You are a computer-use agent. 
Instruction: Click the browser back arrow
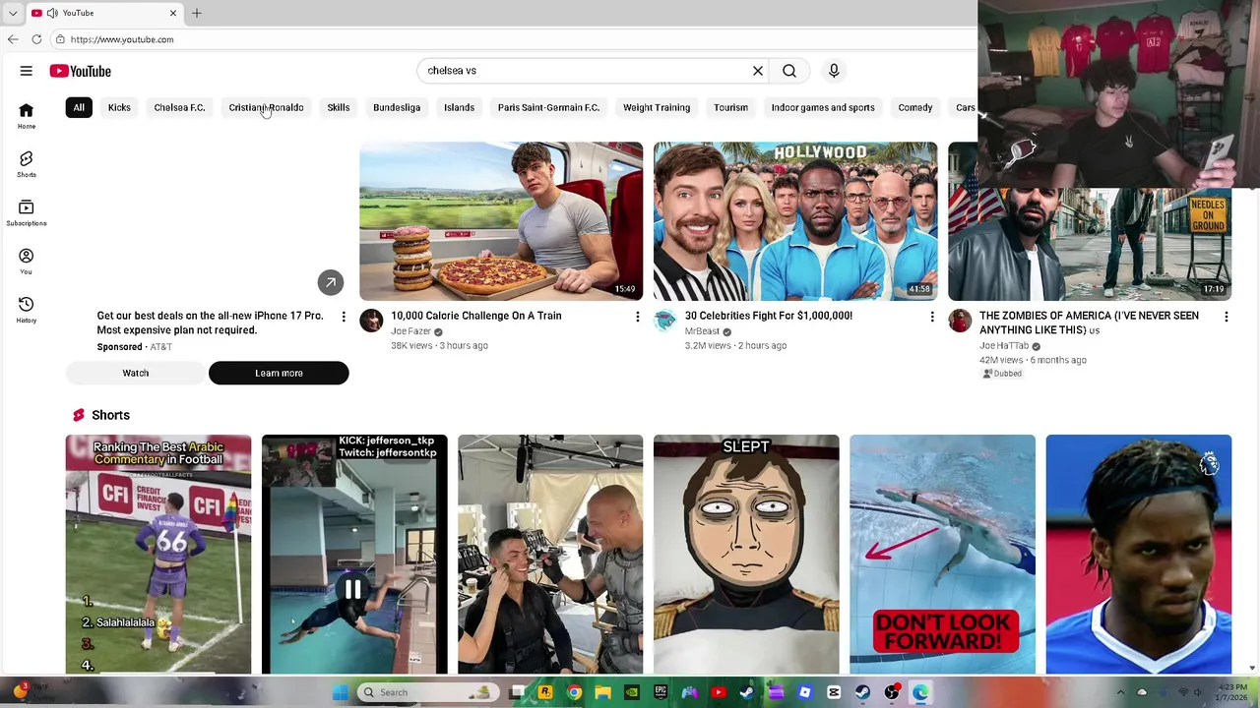coord(13,39)
